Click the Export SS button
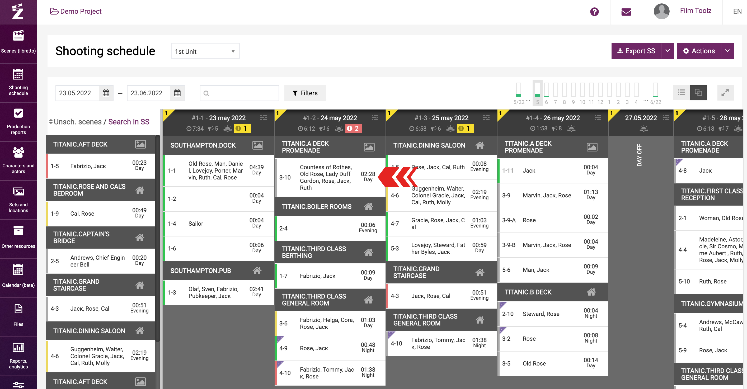 click(636, 51)
